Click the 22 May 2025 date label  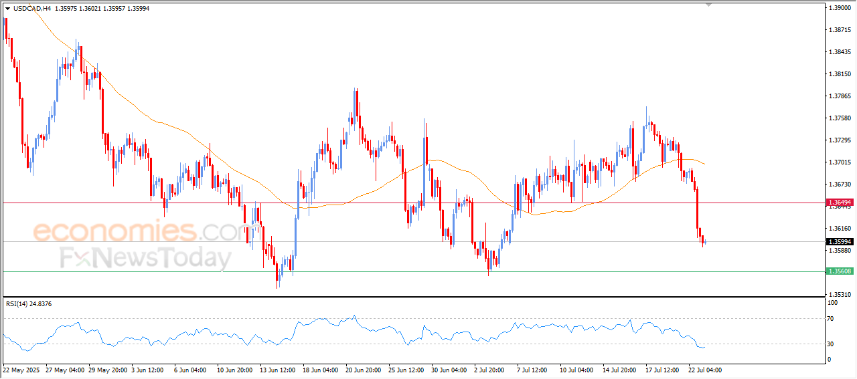(x=20, y=370)
